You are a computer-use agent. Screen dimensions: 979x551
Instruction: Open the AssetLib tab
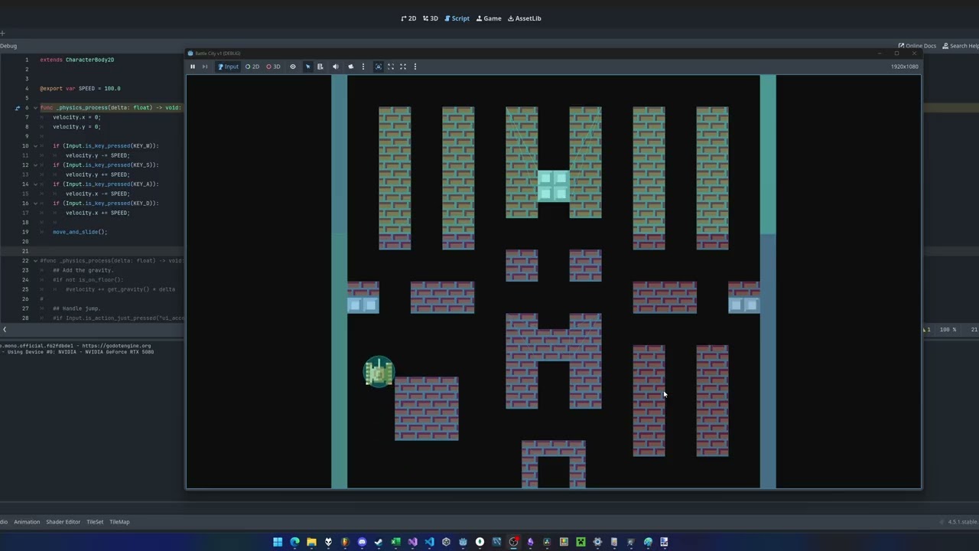pyautogui.click(x=525, y=18)
